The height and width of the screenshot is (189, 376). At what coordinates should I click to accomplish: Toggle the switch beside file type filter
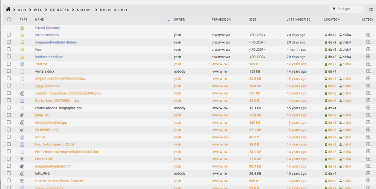[371, 10]
